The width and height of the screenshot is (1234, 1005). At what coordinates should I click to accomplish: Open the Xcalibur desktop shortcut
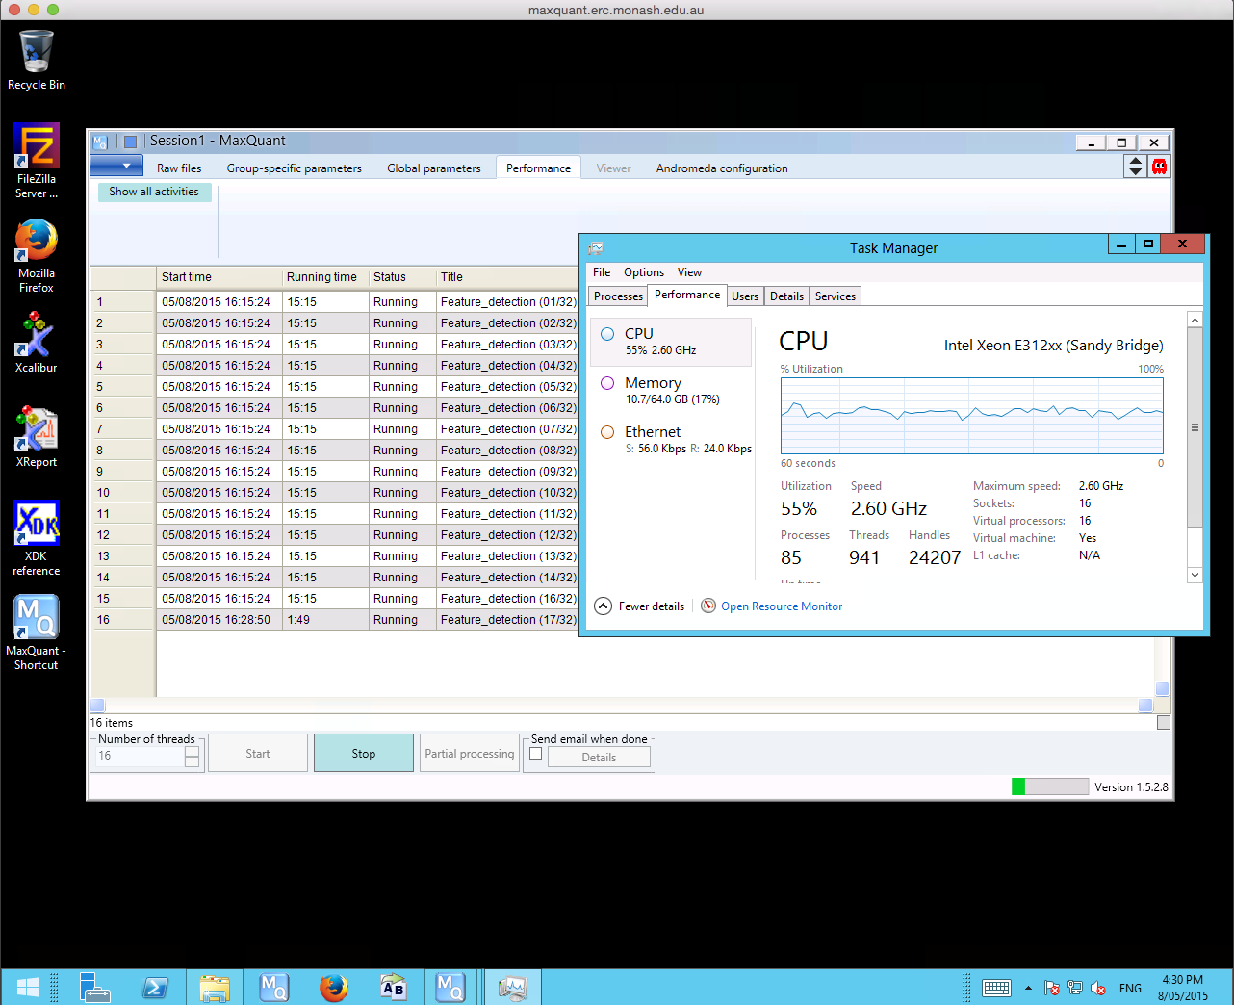(37, 344)
